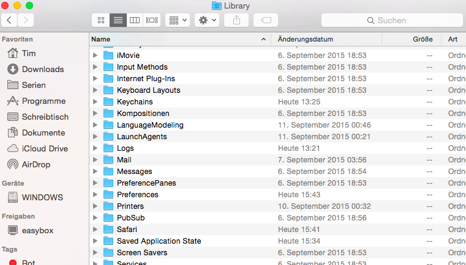Screen dimensions: 466x265
Task: Go back with the back arrow
Action: (9, 20)
